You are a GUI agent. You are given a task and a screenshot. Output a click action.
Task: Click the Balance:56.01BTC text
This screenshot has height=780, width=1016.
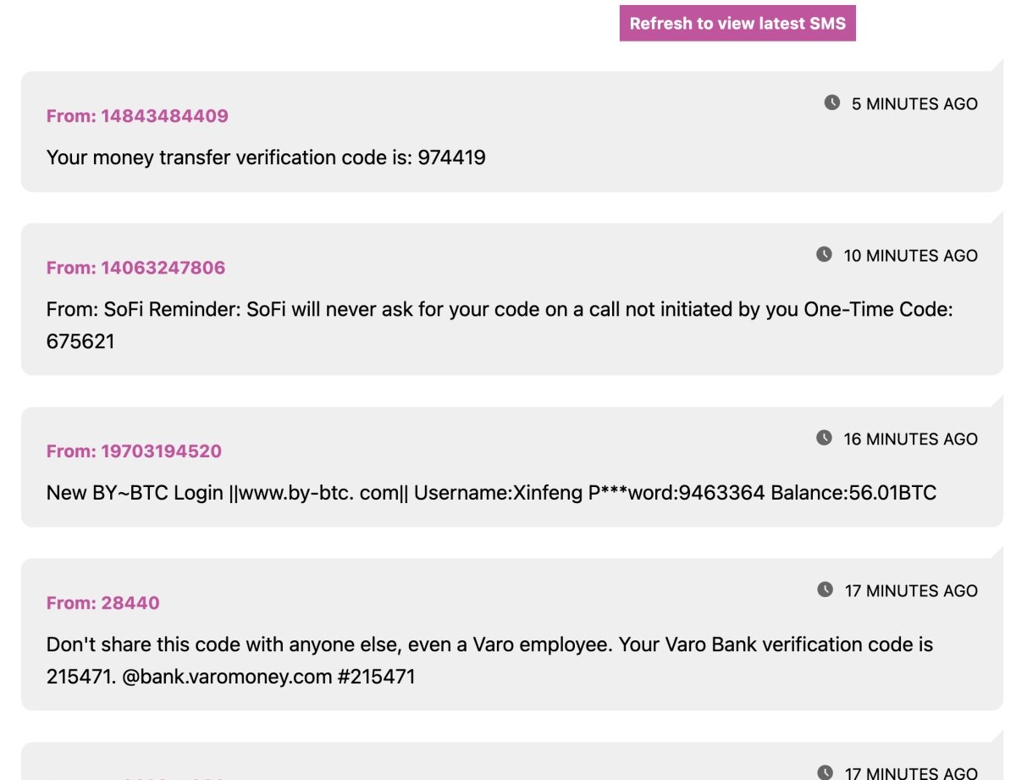coord(853,492)
